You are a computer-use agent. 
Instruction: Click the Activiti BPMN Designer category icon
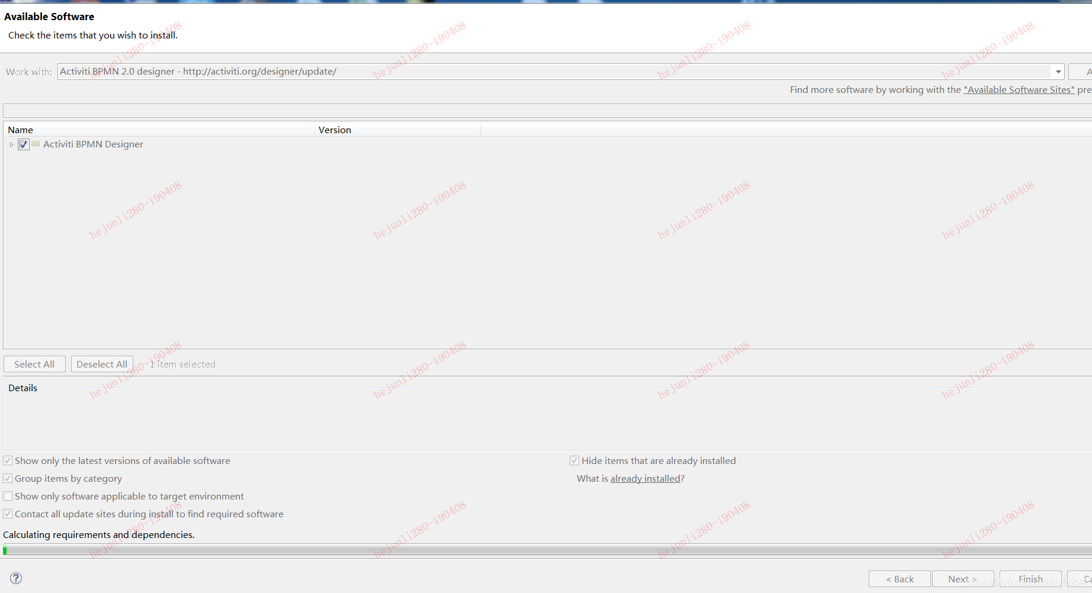pyautogui.click(x=36, y=144)
